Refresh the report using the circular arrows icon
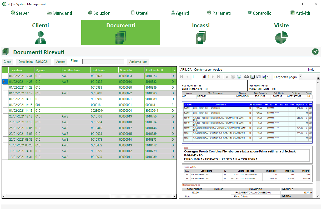 pos(239,77)
